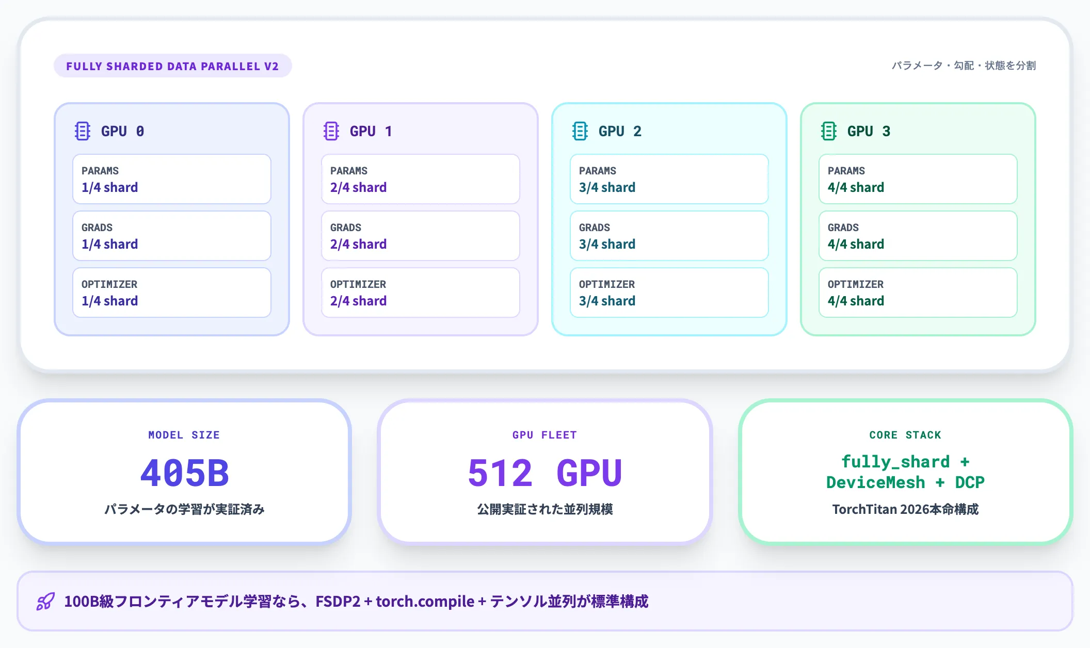Click the GPU 3 chip icon
The width and height of the screenshot is (1090, 648).
[829, 131]
